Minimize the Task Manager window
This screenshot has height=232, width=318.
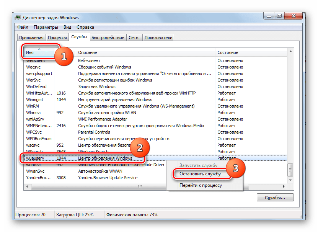[269, 16]
